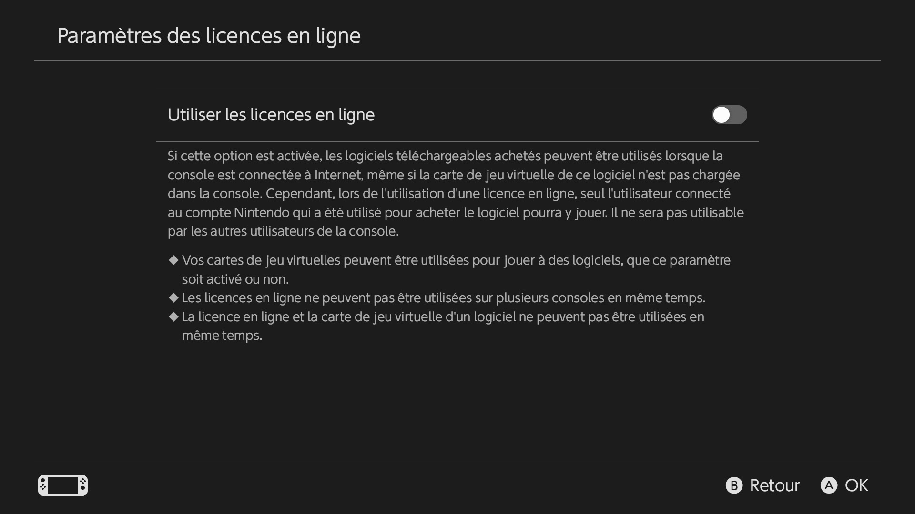Click the right Joy-Con of the console icon
This screenshot has width=915, height=514.
83,485
